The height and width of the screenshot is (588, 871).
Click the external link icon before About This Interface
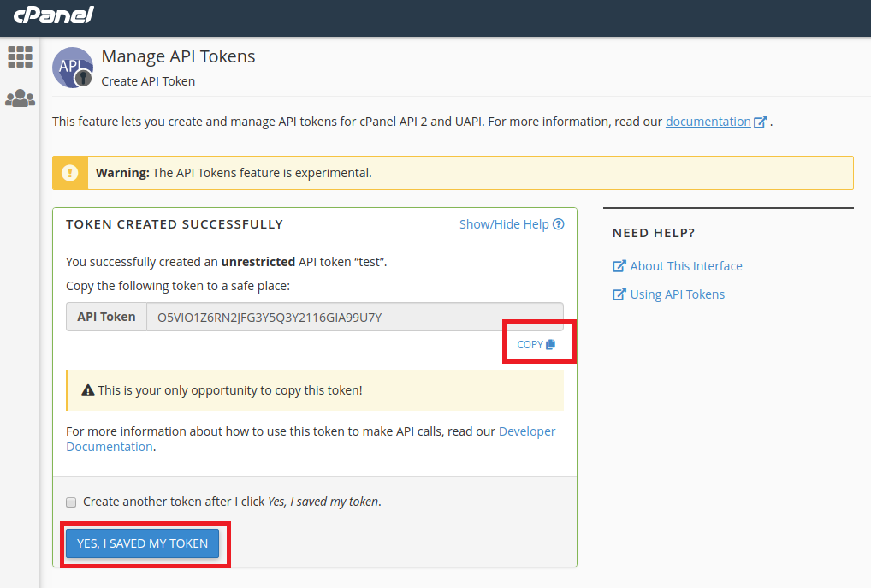(619, 265)
